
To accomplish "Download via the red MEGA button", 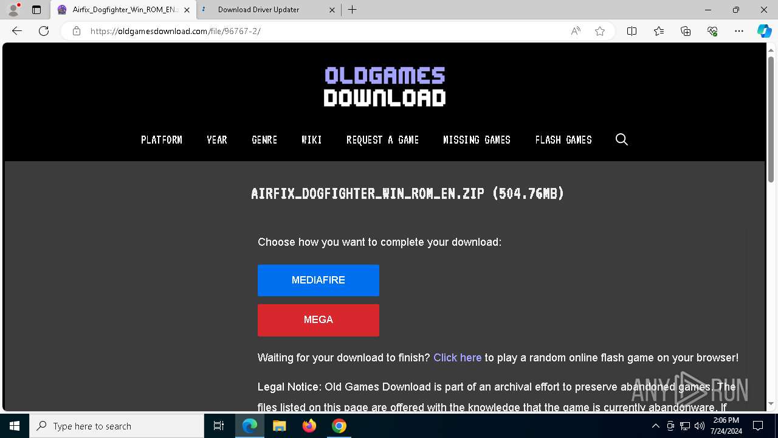I will (318, 320).
